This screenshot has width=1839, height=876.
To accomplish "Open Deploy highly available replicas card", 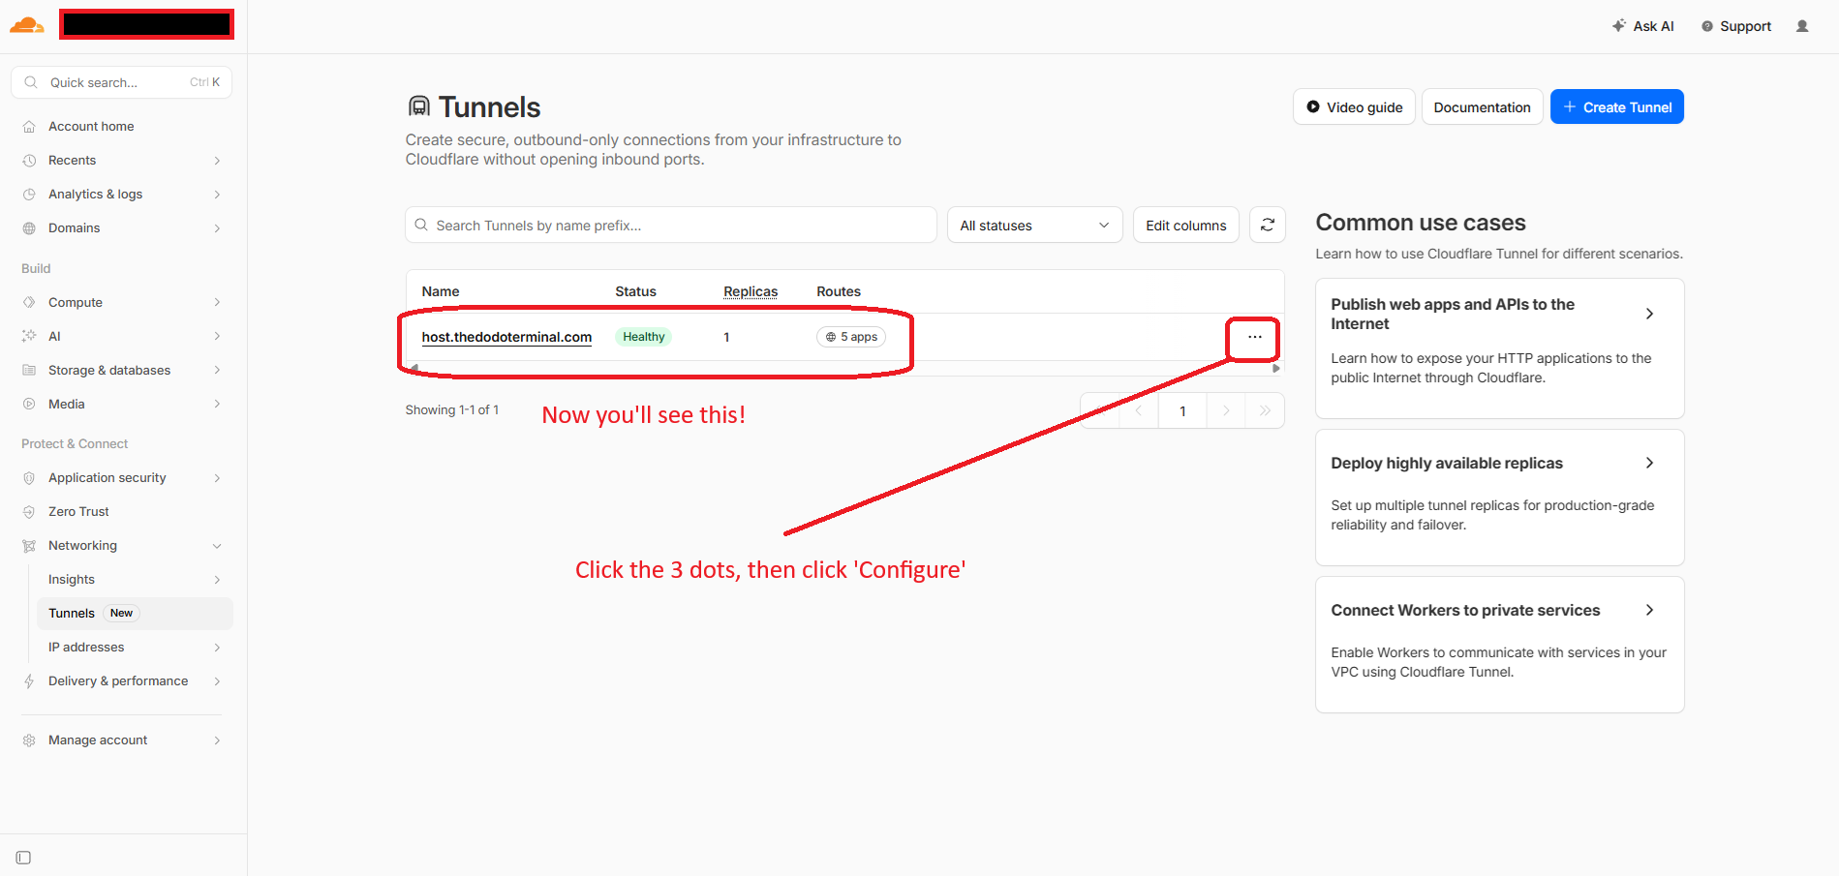I will click(1499, 498).
